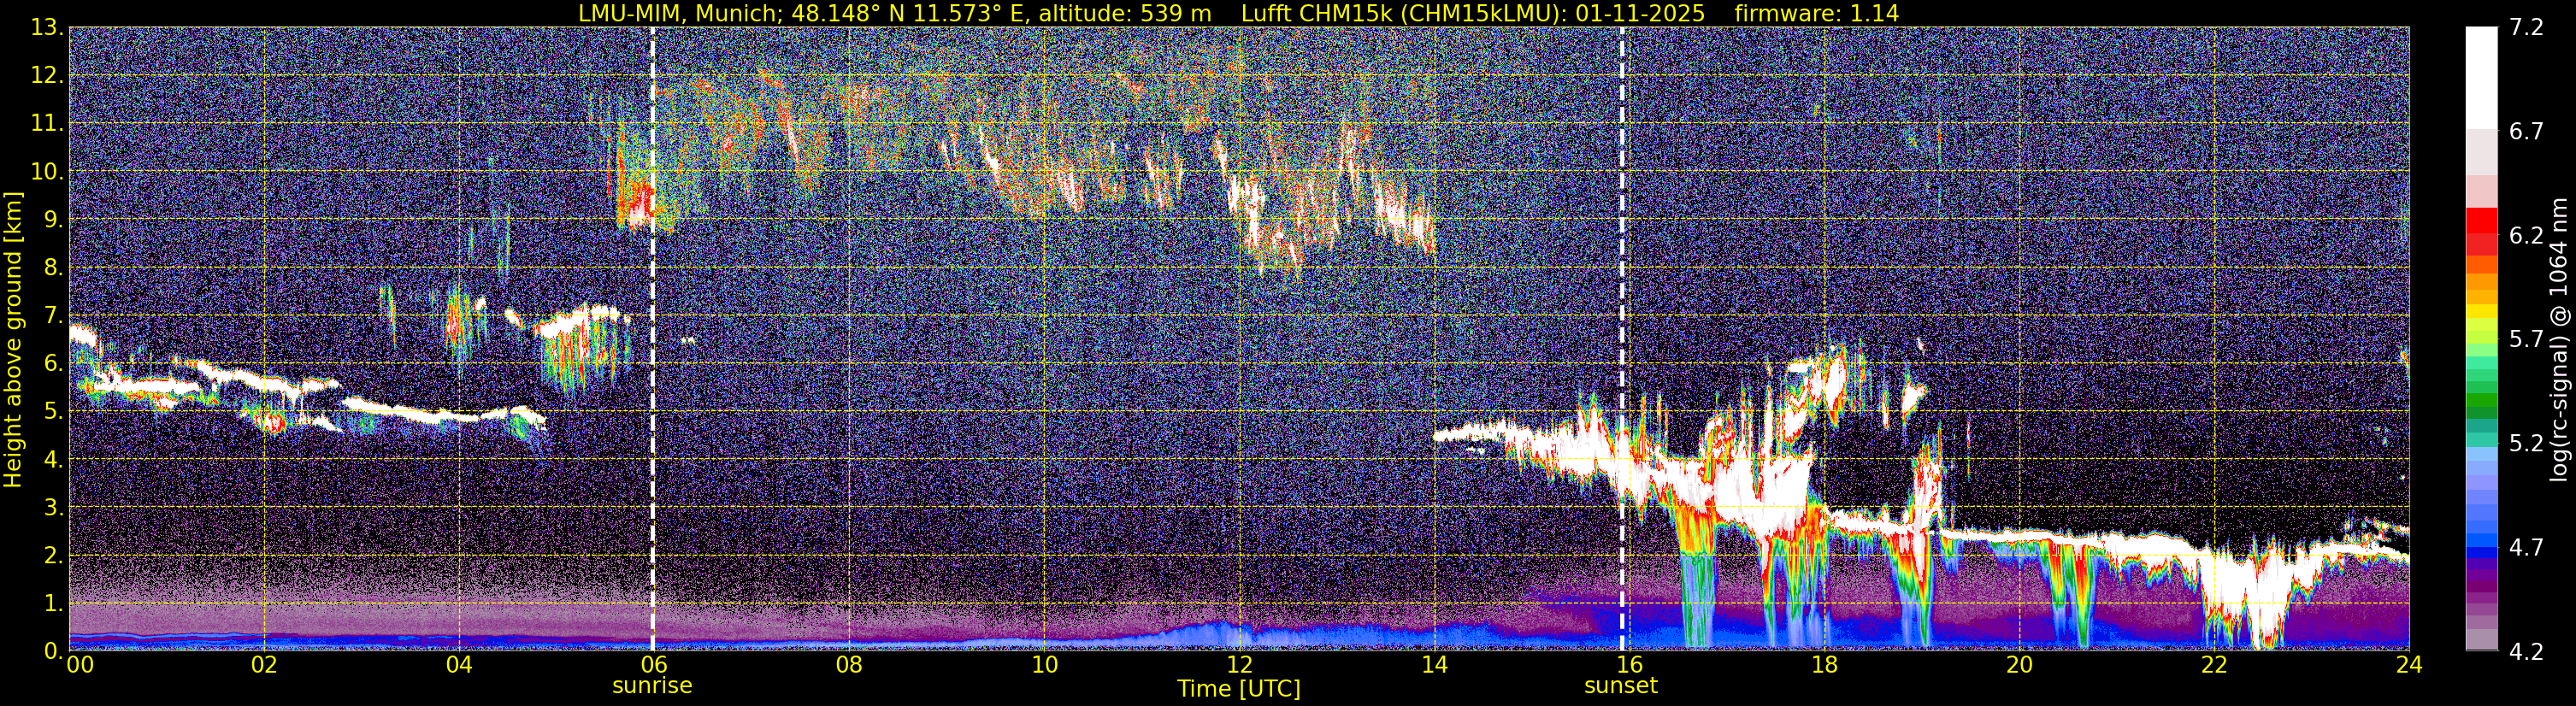Click the "altitude: 539 m" text
This screenshot has width=2576, height=706.
[1124, 13]
